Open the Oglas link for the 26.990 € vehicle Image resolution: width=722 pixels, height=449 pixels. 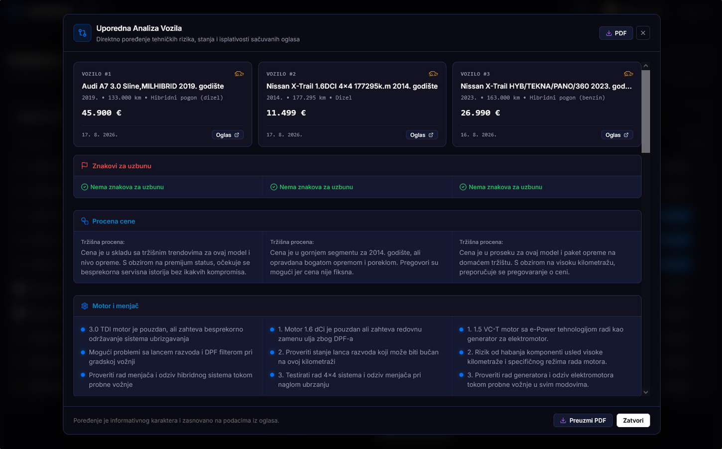[617, 135]
